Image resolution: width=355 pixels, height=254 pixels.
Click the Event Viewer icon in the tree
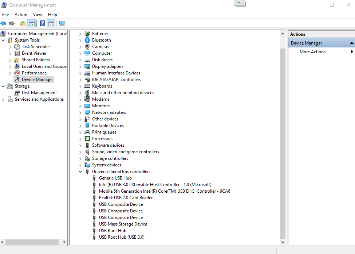point(17,53)
